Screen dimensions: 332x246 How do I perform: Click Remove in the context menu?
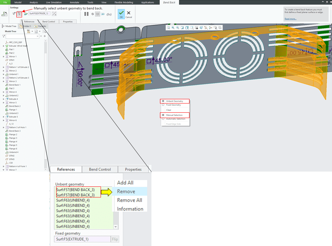(126, 191)
